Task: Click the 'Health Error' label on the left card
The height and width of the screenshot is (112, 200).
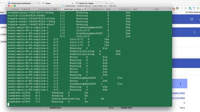Action: click(55, 108)
